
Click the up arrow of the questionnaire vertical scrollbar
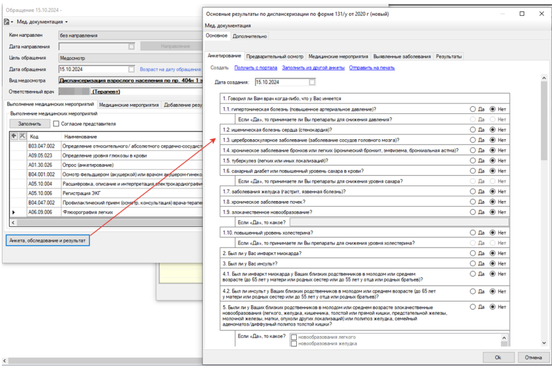coord(544,78)
